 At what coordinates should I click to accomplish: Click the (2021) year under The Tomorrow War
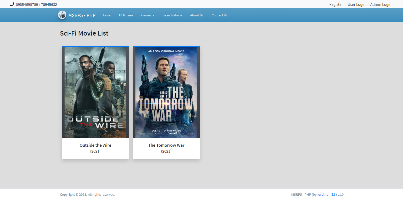[x=166, y=151]
